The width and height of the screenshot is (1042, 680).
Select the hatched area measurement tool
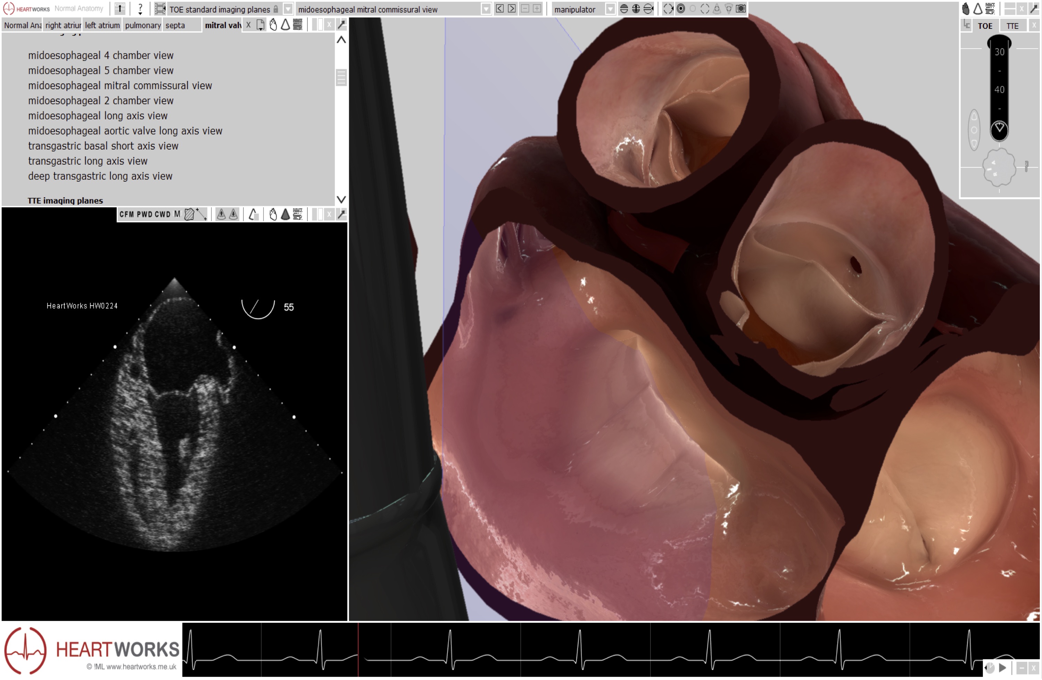(189, 215)
